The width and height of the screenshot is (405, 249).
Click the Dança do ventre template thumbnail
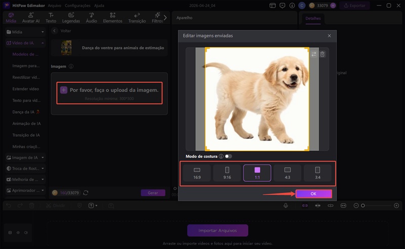(x=66, y=47)
